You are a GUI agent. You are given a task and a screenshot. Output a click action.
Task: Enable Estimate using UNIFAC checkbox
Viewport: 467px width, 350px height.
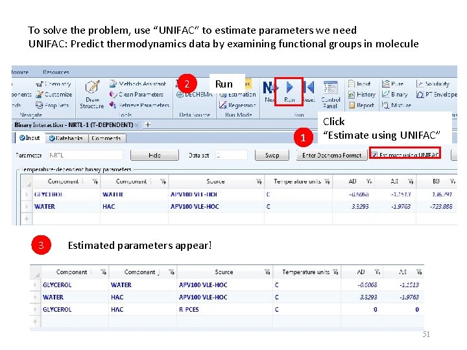tap(374, 155)
